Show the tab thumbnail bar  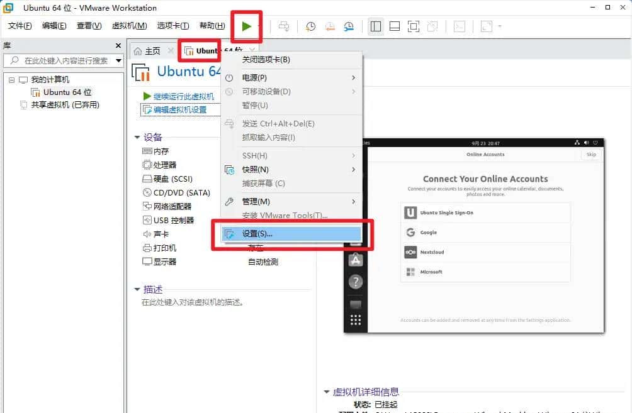tap(395, 26)
